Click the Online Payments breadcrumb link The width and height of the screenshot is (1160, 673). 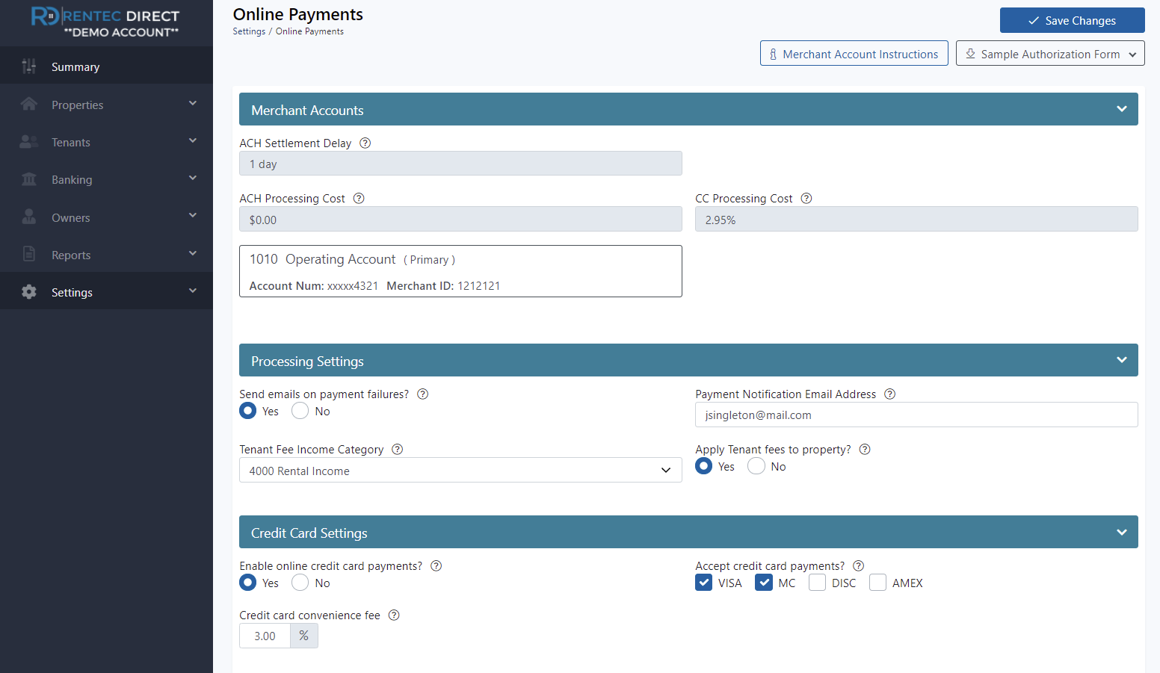click(309, 31)
